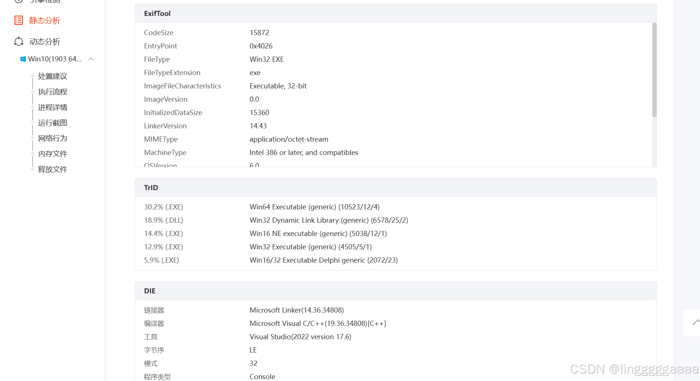This screenshot has height=381, width=700.
Task: Go to 内存文件 section
Action: tap(53, 154)
